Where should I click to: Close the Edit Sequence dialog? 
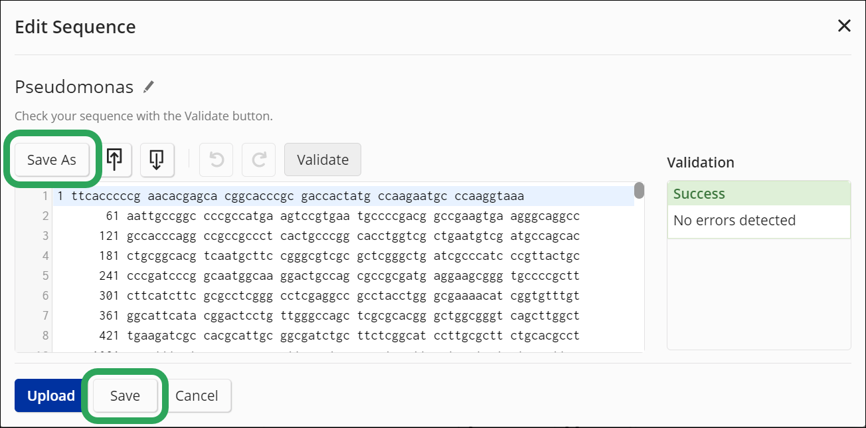tap(844, 26)
